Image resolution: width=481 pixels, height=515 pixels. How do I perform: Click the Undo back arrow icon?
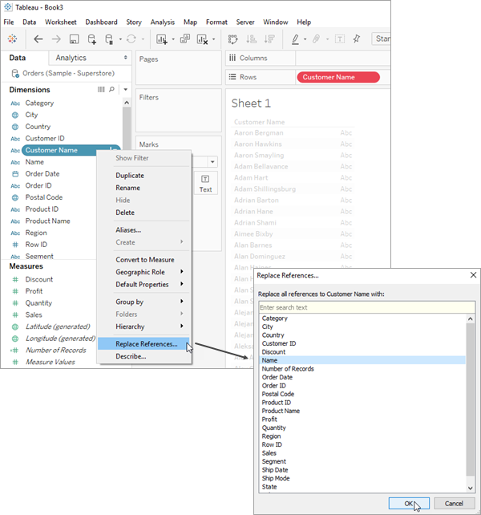(38, 39)
